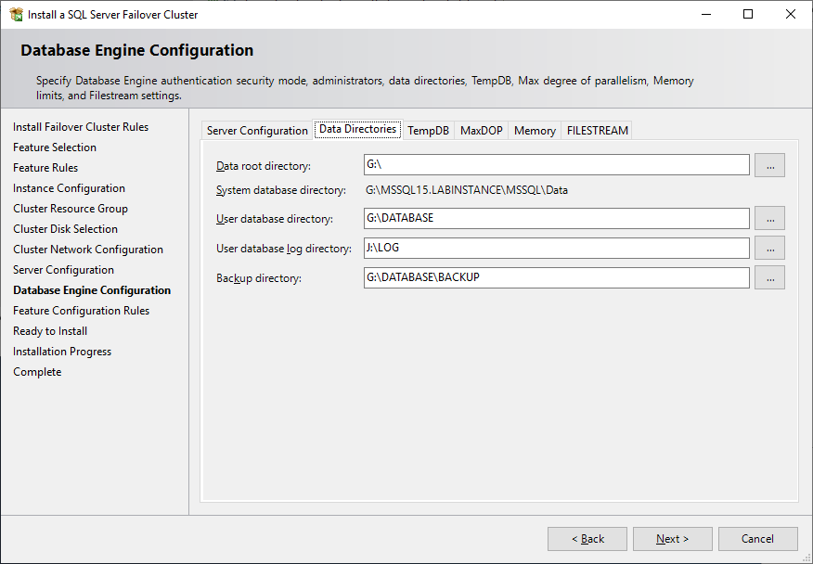Close the installer window
Screen dimensions: 813x564
click(x=790, y=15)
